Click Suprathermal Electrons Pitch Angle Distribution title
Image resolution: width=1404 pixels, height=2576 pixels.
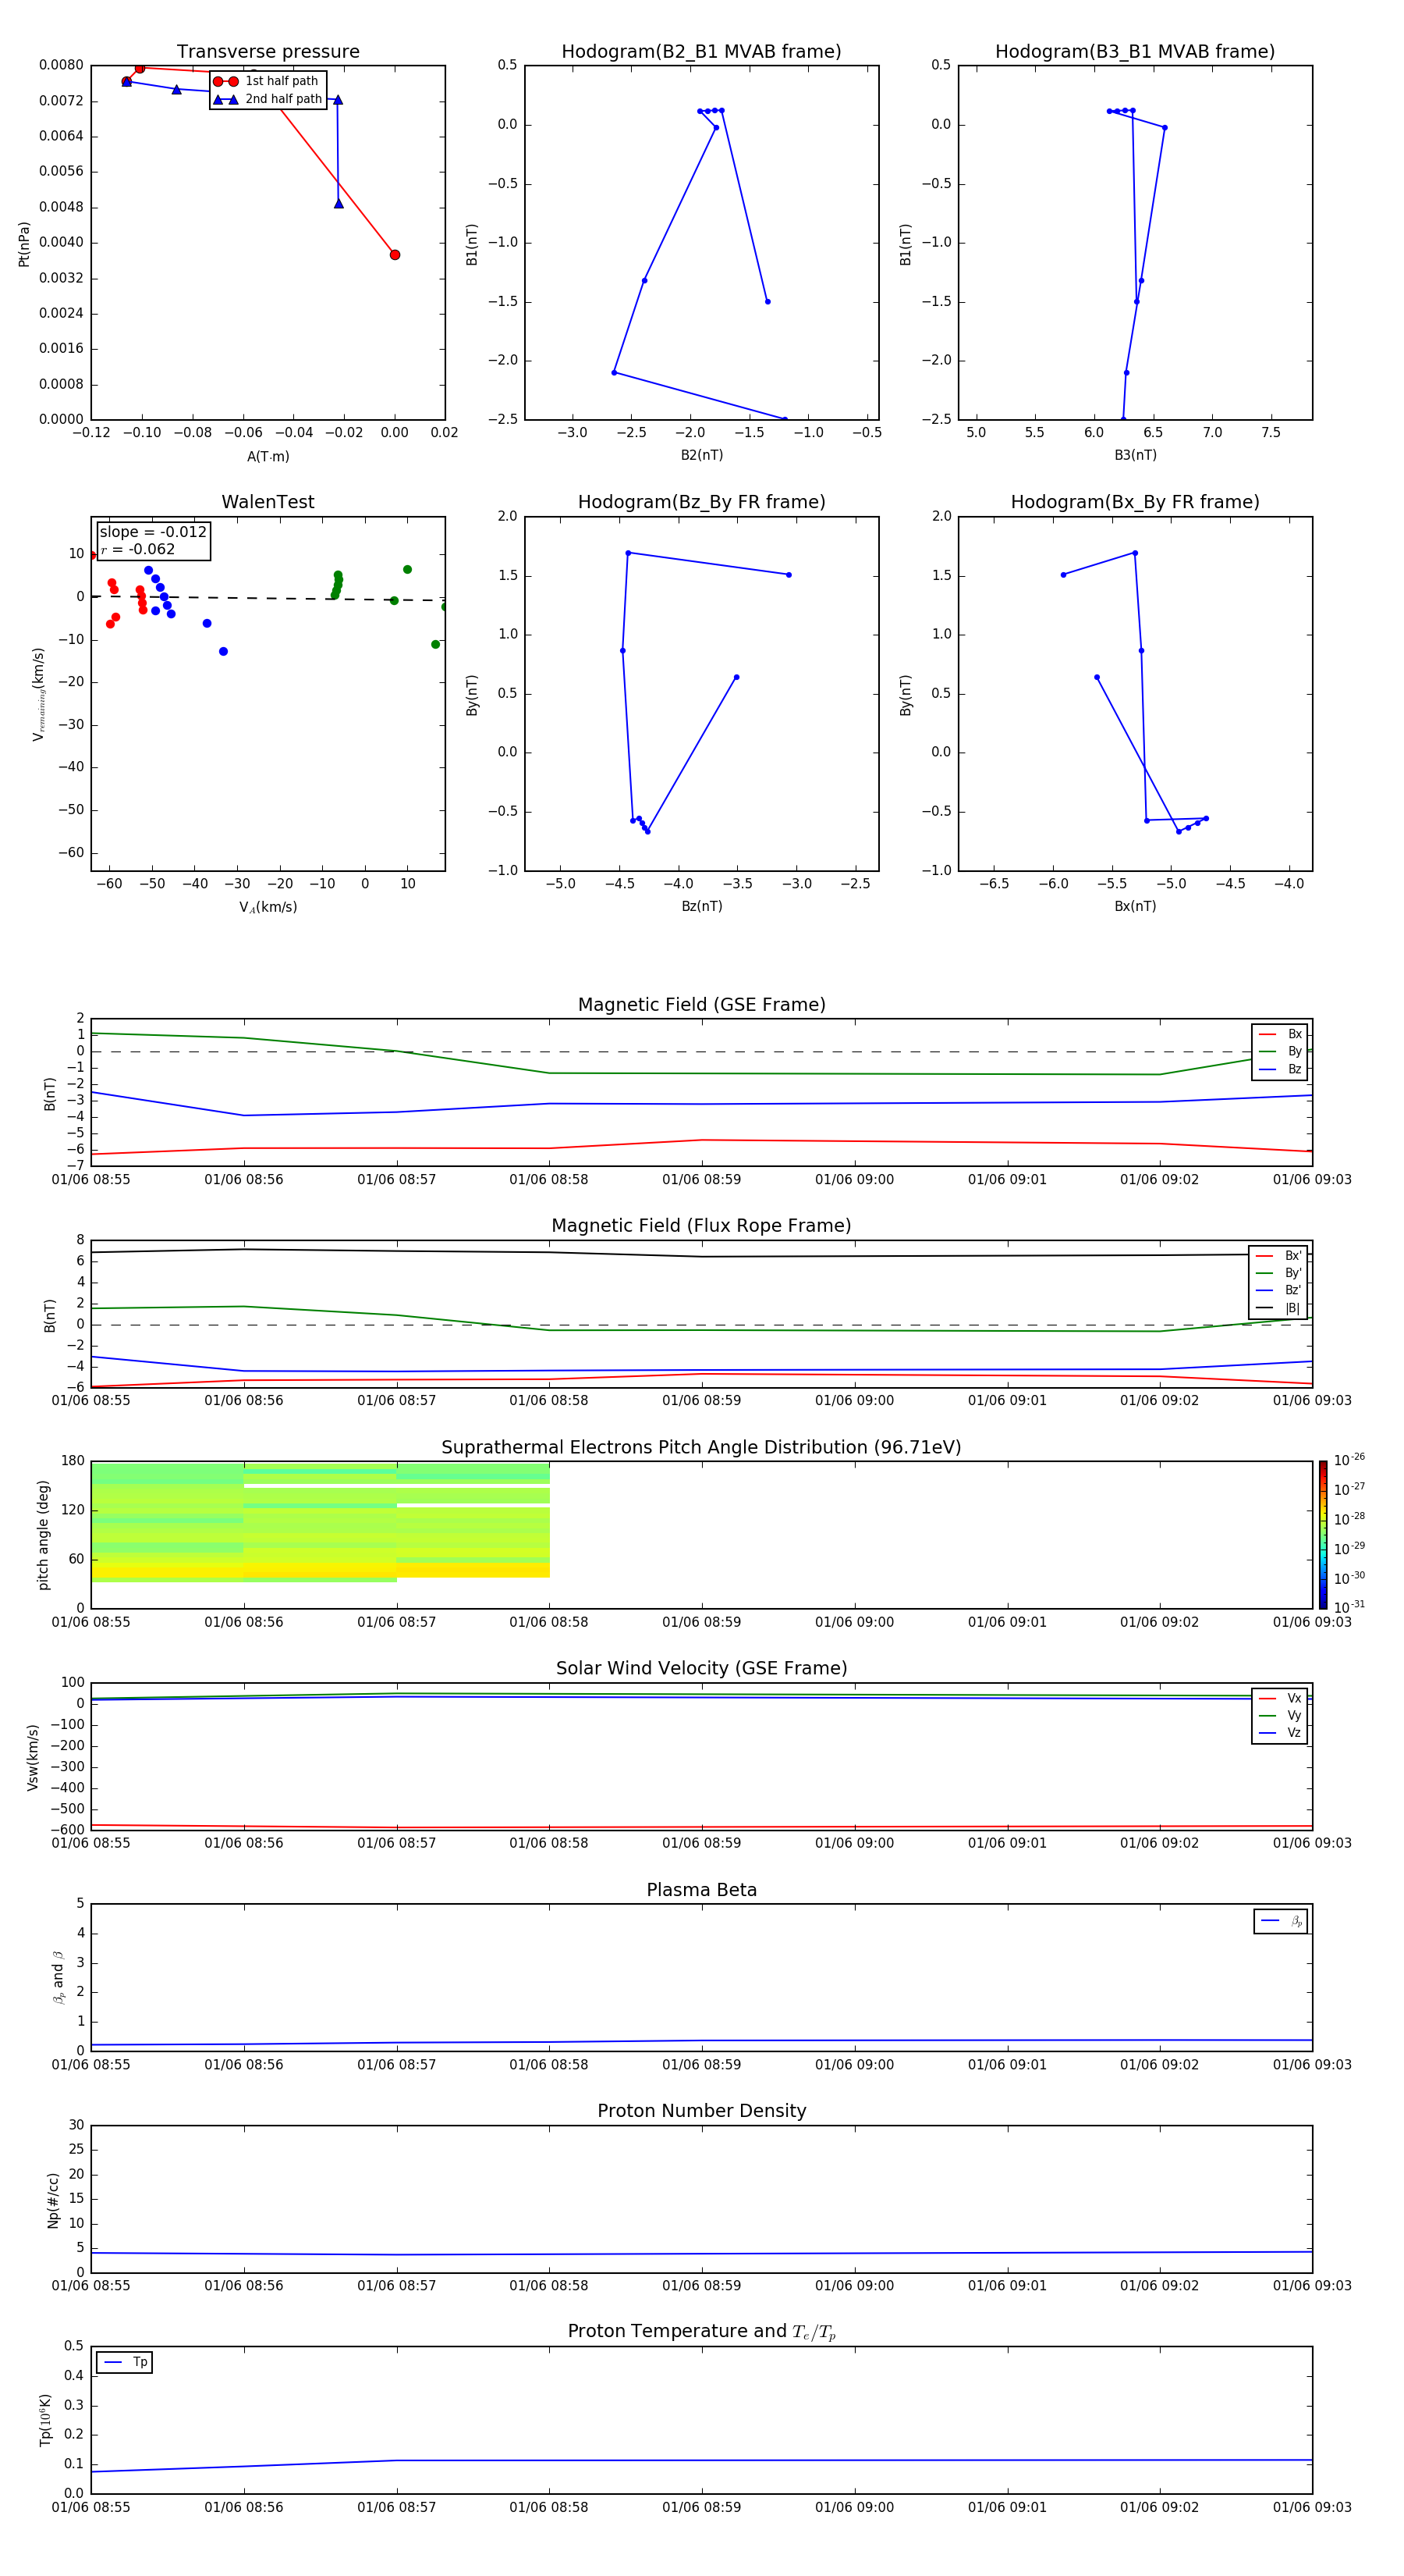(701, 1448)
